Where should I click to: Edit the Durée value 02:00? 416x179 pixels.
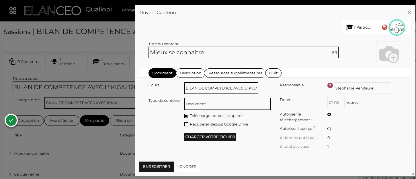[336, 103]
